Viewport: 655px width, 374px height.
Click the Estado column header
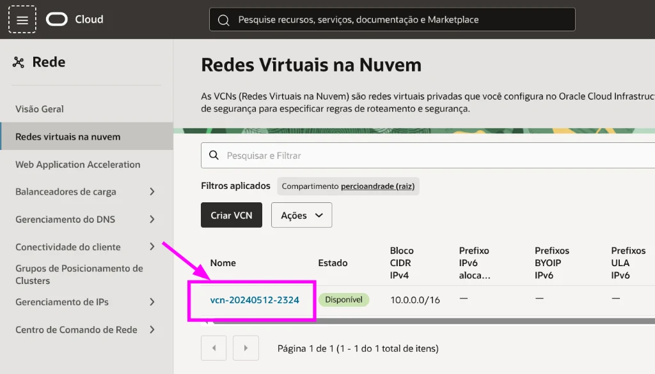pyautogui.click(x=333, y=263)
